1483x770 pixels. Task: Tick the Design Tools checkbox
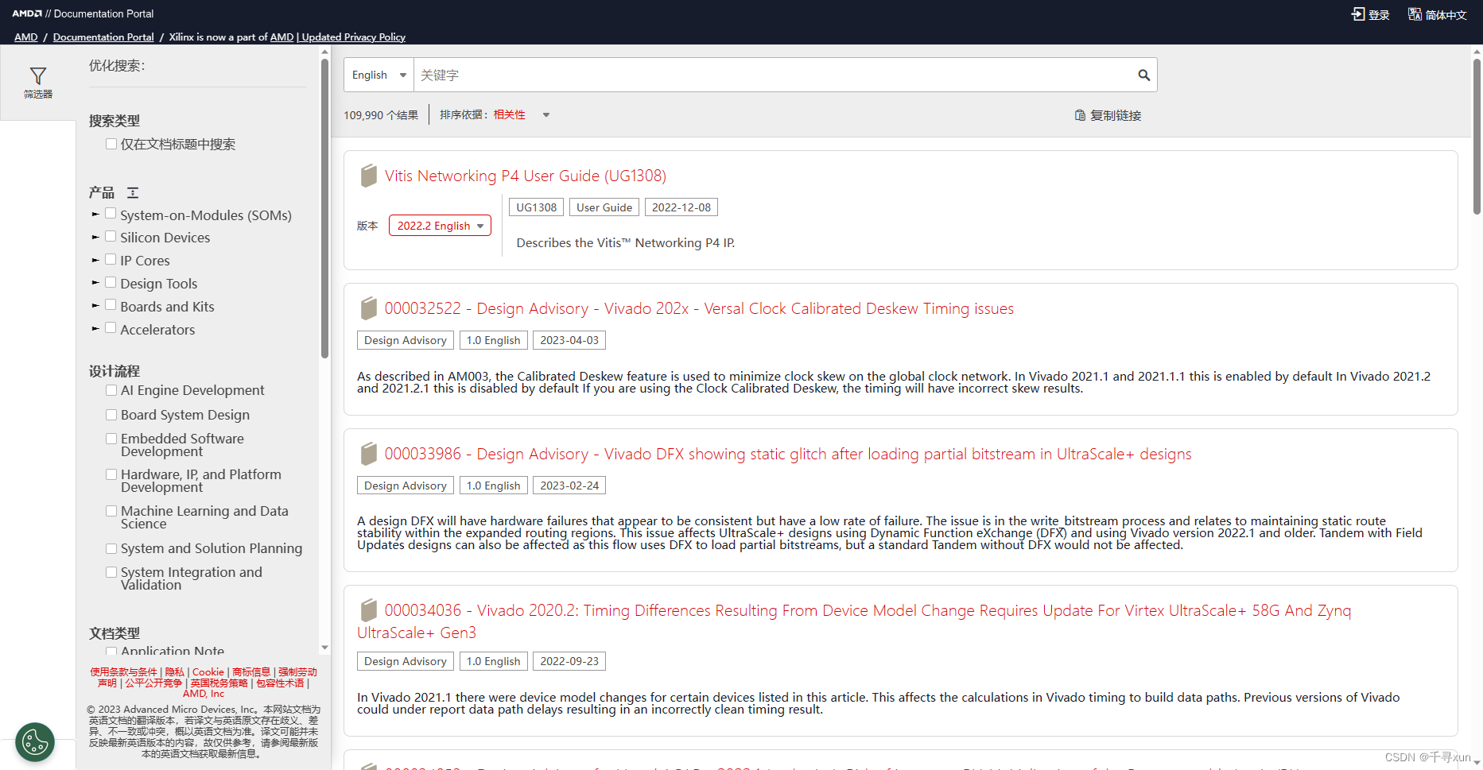click(111, 282)
